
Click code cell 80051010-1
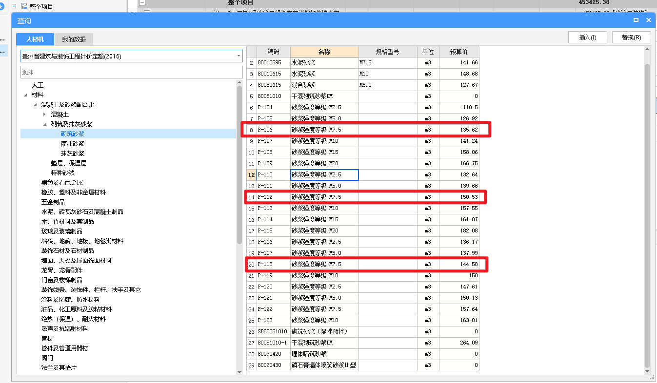click(x=273, y=343)
